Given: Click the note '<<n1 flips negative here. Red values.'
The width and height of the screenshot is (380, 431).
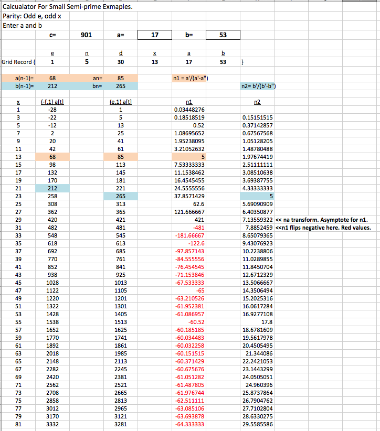Looking at the screenshot, I should click(323, 228).
